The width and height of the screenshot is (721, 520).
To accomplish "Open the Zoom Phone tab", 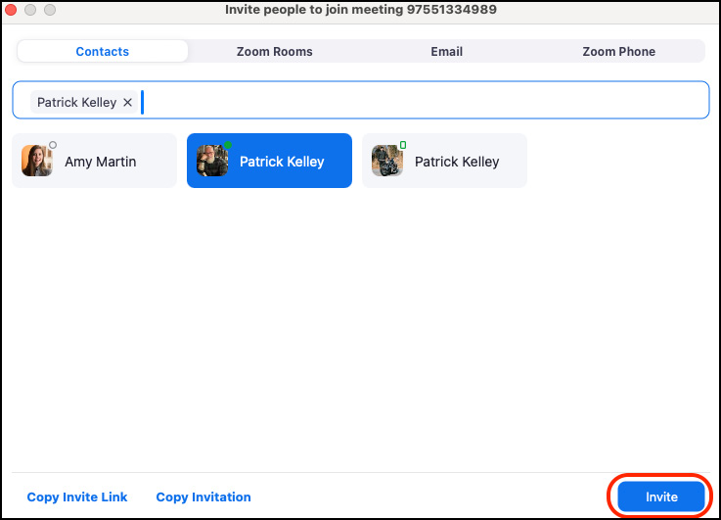I will [x=618, y=51].
